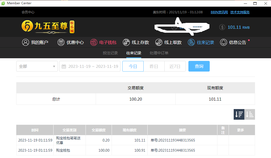Click the 交易额度 table column header
This screenshot has width=271, height=158.
(x=99, y=130)
